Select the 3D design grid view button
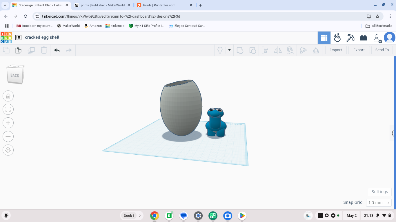Viewport: 396px width, 222px height. [x=324, y=38]
